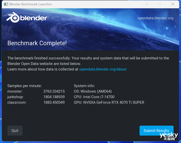The height and width of the screenshot is (143, 181).
Task: Close the Blender Benchmark Launcher window
Action: pyautogui.click(x=173, y=4)
